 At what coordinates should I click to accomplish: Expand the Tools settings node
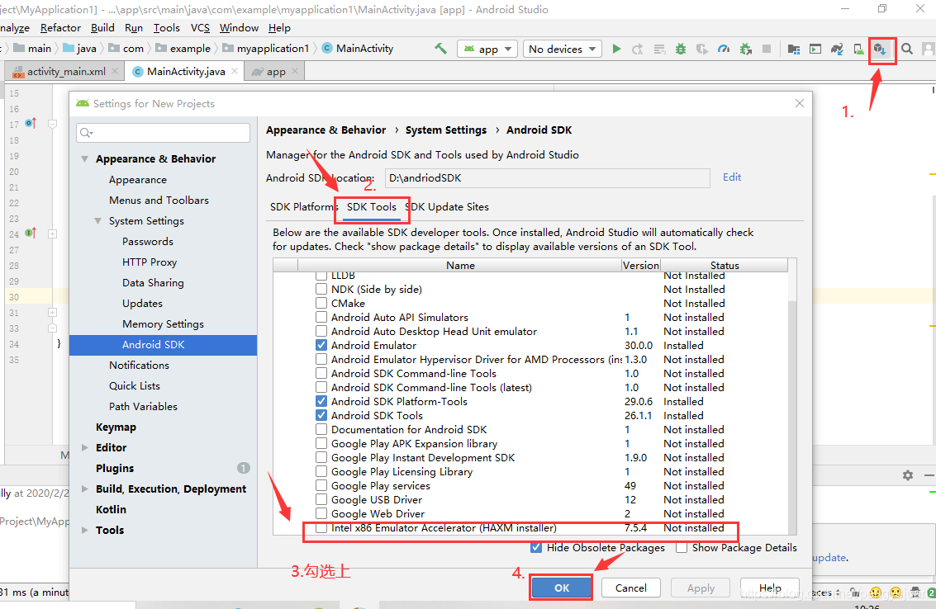[85, 530]
